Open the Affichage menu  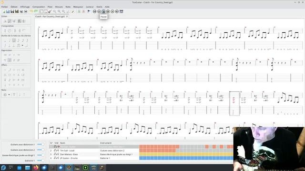(x=25, y=7)
